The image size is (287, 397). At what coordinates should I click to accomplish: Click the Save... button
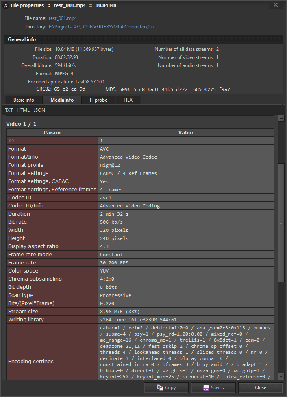click(213, 388)
